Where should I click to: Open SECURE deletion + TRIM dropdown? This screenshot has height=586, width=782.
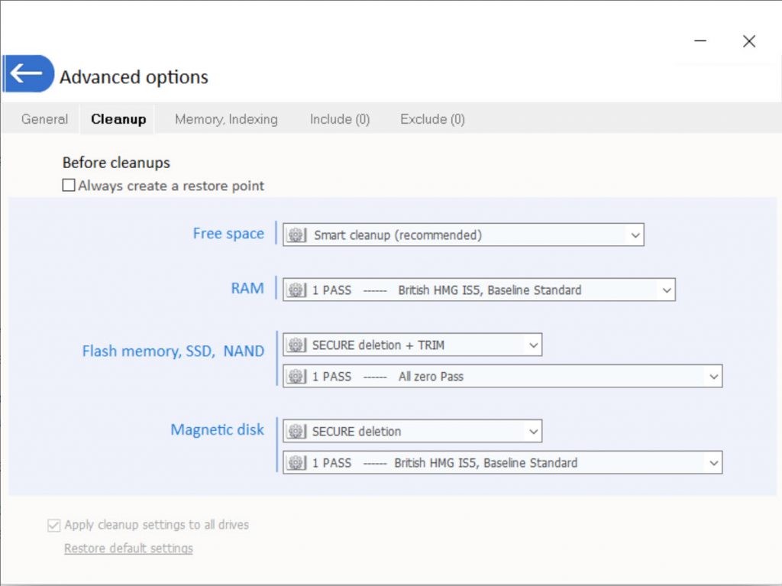click(x=412, y=345)
